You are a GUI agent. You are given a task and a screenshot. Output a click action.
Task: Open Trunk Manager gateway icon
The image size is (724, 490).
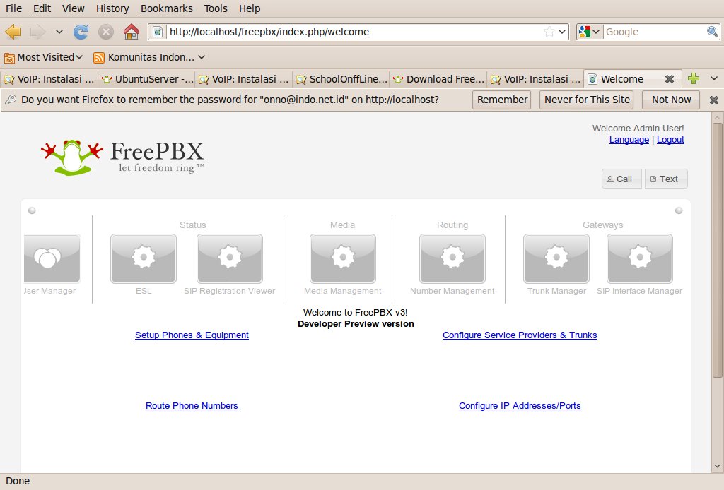click(x=556, y=258)
